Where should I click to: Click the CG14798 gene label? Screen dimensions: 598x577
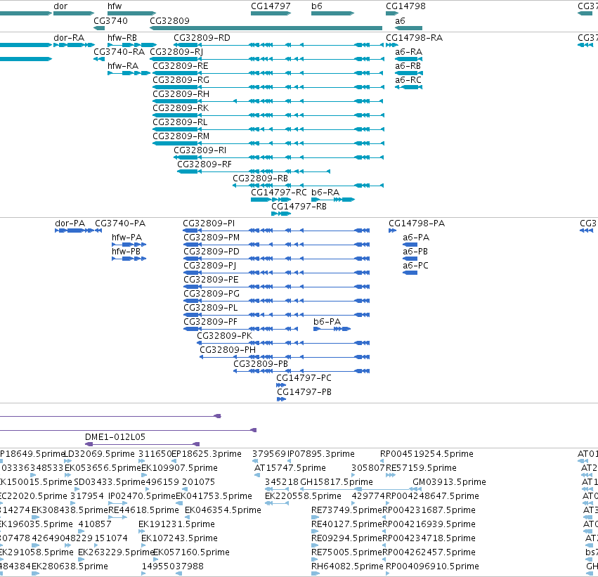pos(405,6)
